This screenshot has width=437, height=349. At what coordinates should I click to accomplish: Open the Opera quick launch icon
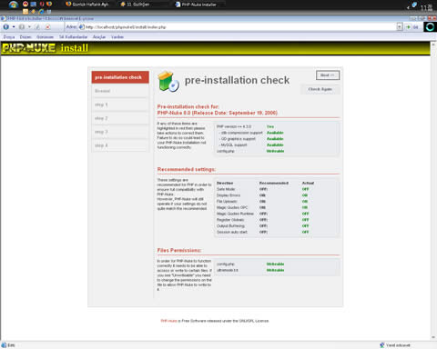42,4
